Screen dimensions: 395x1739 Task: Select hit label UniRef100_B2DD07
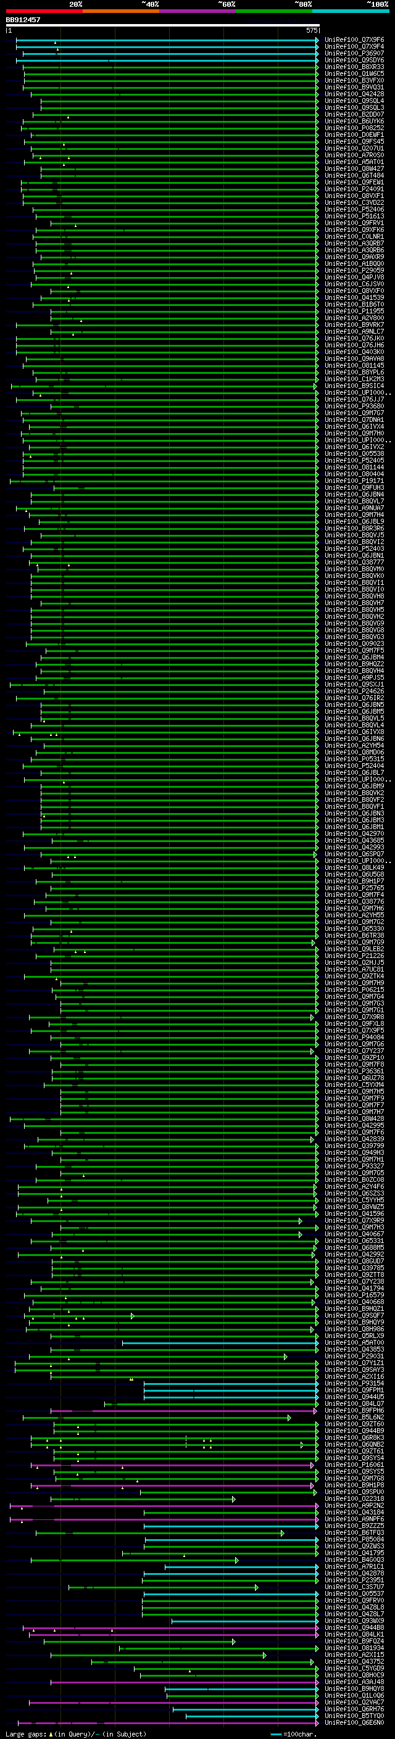(x=354, y=115)
